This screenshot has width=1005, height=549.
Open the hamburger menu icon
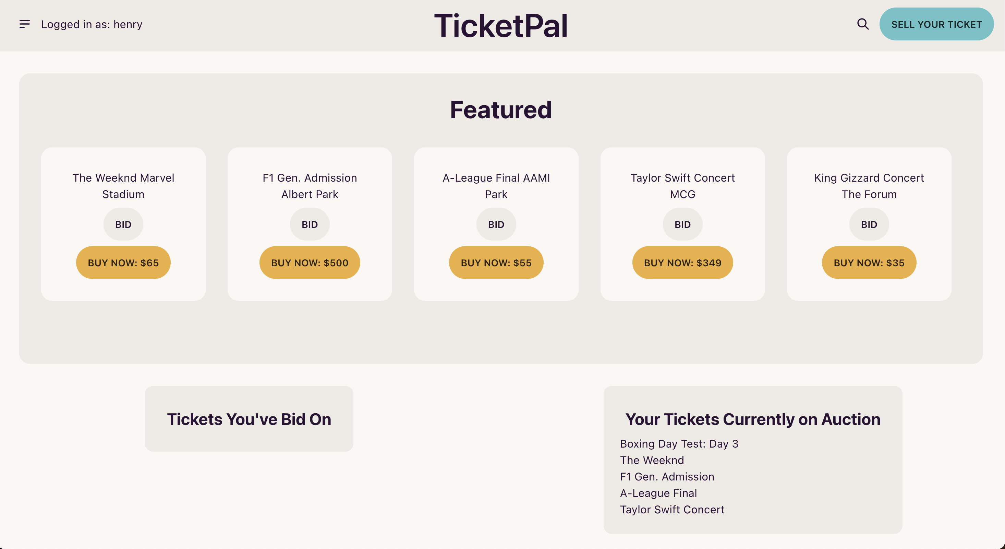(25, 24)
